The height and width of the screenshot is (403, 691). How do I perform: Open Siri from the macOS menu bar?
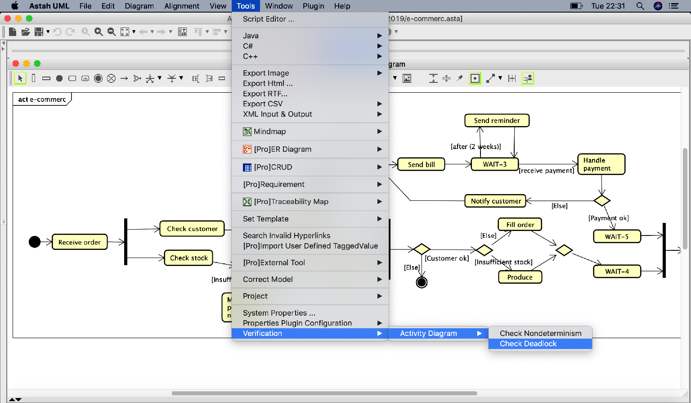click(658, 6)
